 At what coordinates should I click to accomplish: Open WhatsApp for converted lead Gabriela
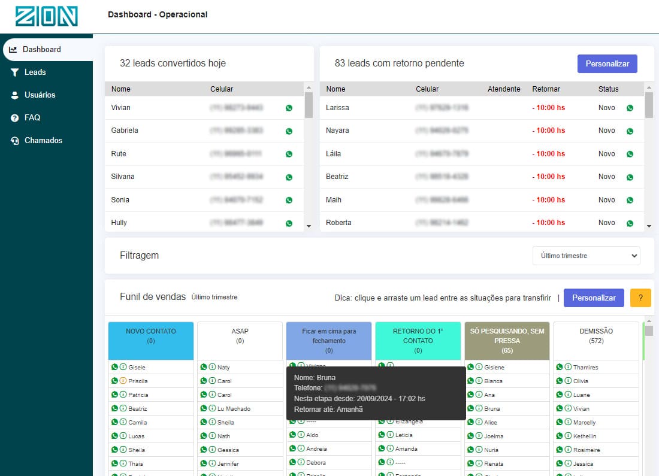pos(289,131)
